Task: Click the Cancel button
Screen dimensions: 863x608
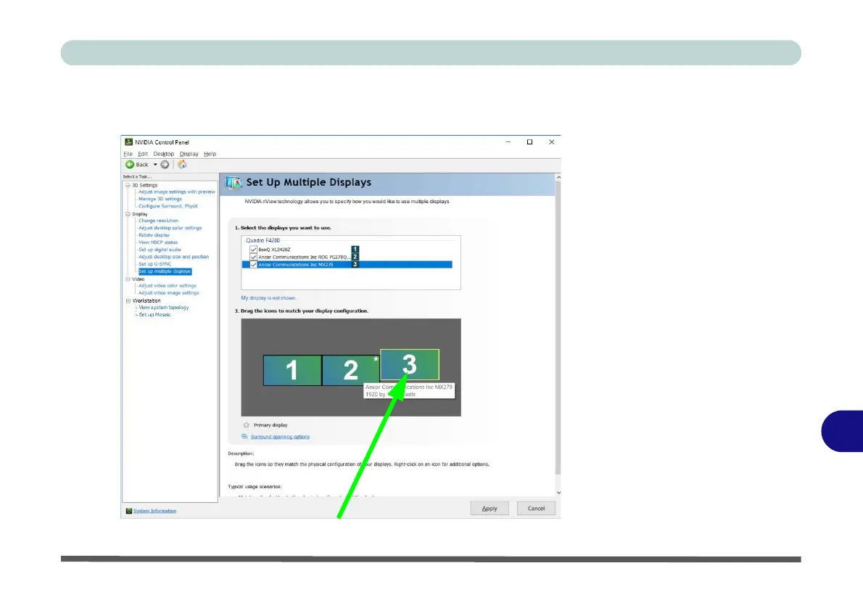Action: click(536, 509)
